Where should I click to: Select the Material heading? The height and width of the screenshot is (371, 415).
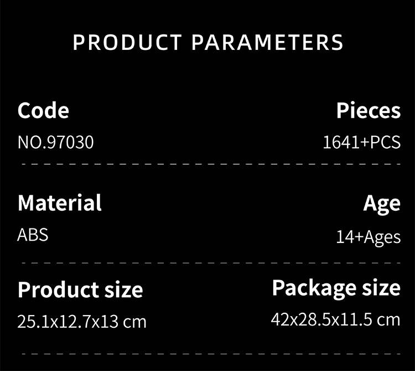(x=59, y=203)
